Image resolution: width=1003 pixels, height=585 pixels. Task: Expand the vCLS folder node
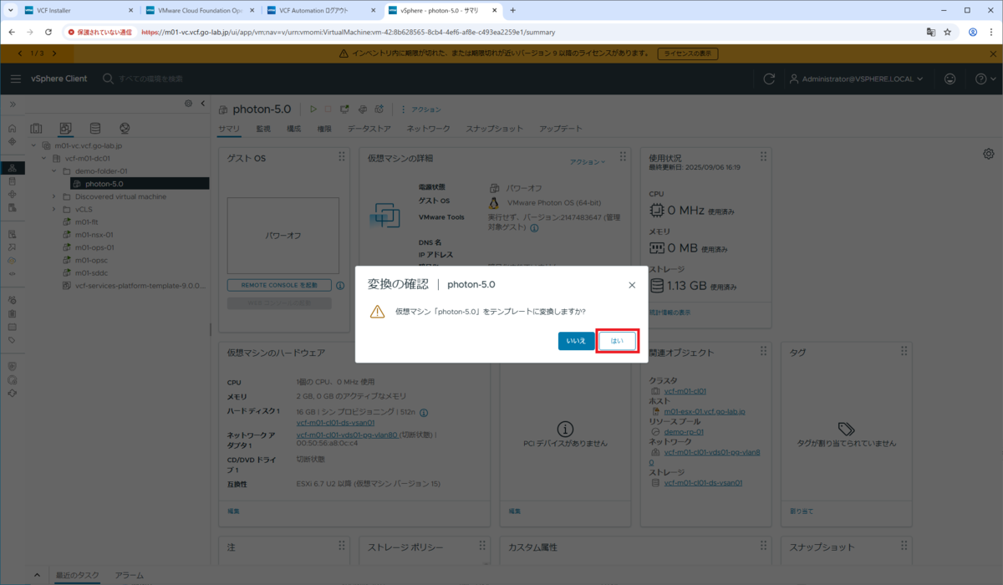click(x=54, y=210)
